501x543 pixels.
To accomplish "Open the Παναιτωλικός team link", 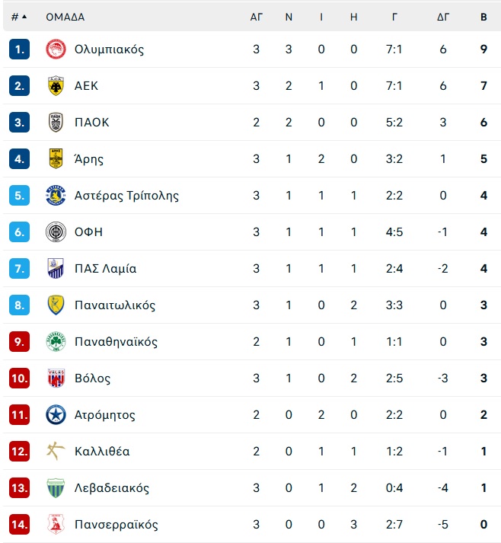I will tap(115, 305).
